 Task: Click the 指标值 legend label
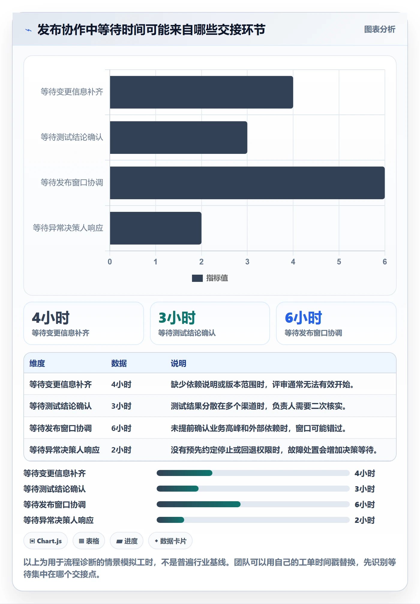coord(217,278)
